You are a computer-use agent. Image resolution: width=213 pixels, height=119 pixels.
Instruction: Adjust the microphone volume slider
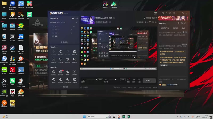point(92,80)
